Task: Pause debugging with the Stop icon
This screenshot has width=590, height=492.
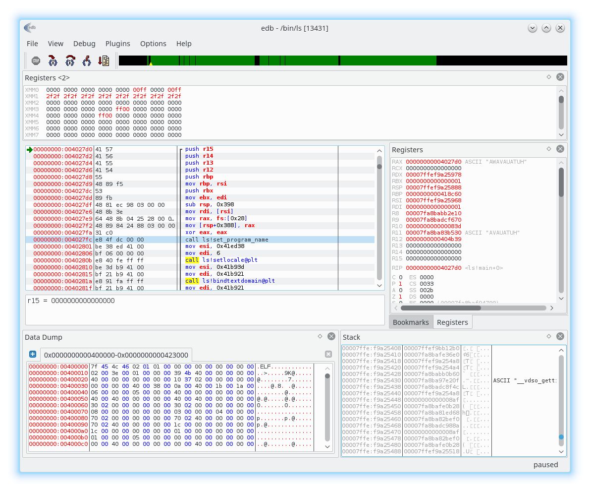Action: (35, 61)
